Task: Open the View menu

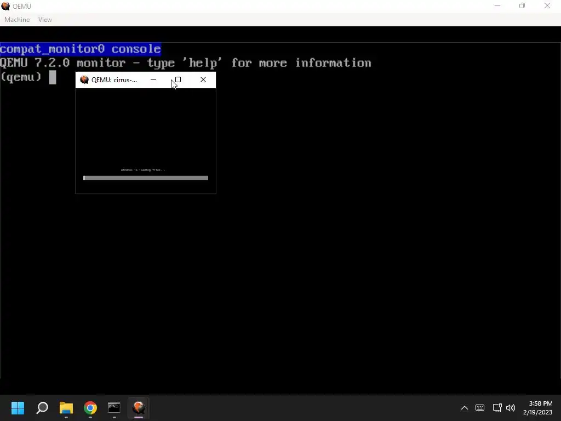Action: [x=45, y=20]
